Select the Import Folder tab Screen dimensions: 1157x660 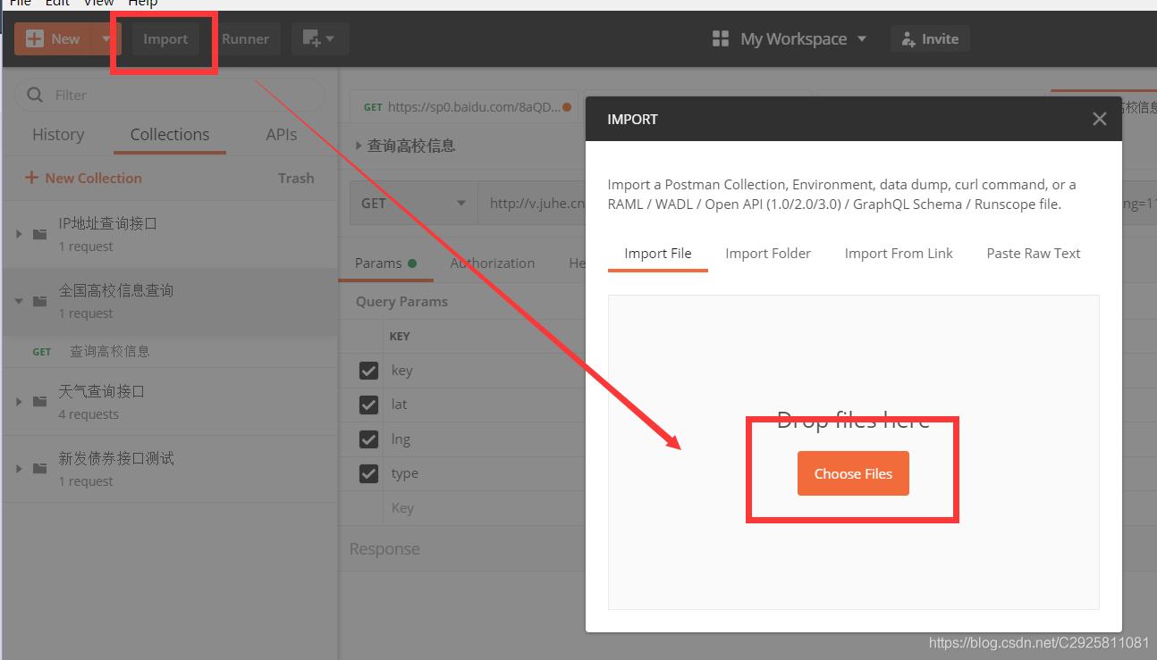(x=768, y=254)
